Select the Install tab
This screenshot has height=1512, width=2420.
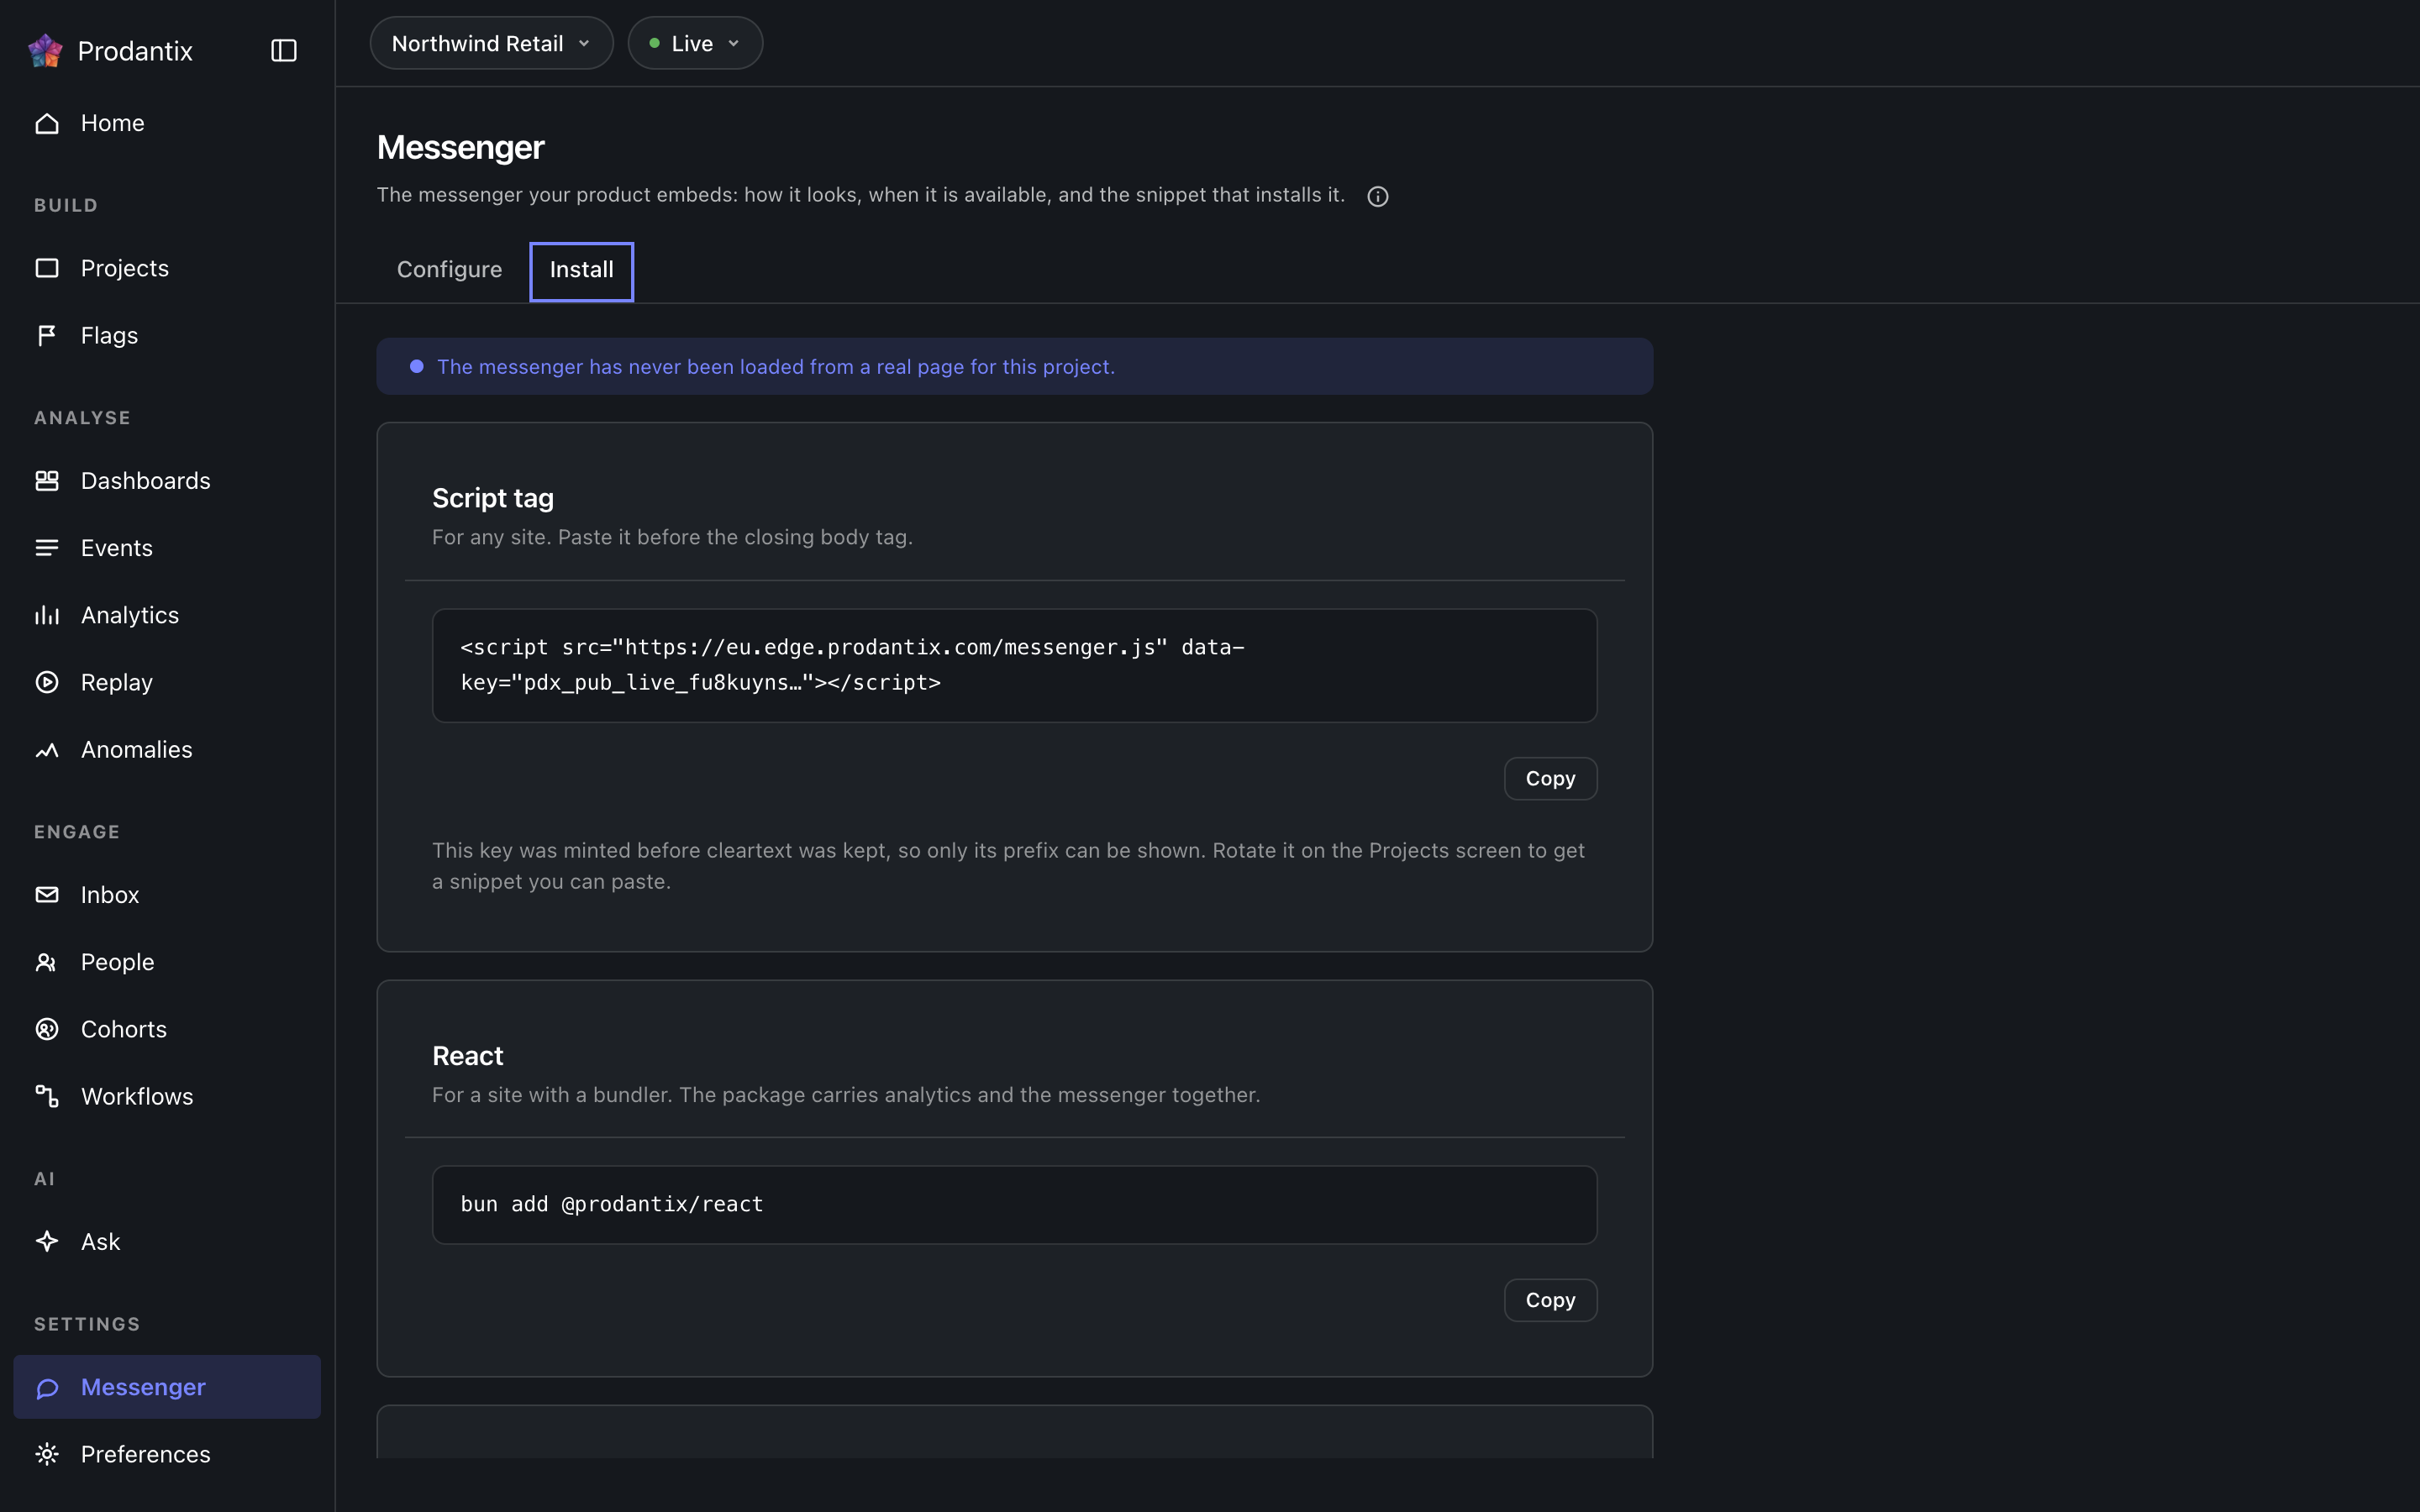582,270
